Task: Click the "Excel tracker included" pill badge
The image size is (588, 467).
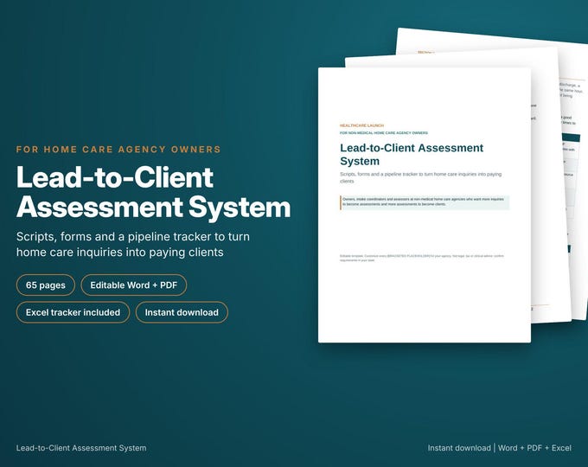Action: [73, 312]
